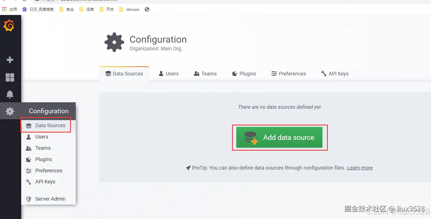Click the Apps grid icon in bookmarks bar

pos(4,9)
